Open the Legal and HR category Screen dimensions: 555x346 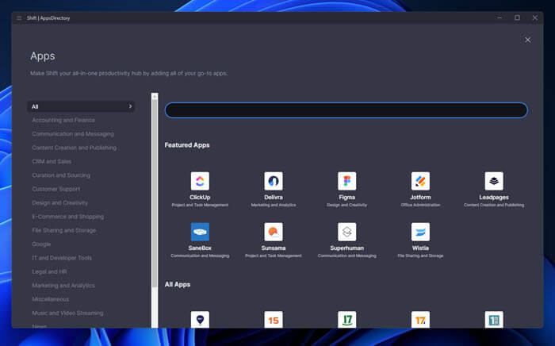pos(49,271)
